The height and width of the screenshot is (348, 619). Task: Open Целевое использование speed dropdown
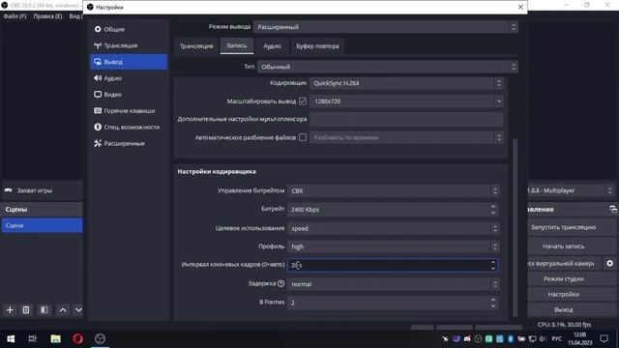pyautogui.click(x=394, y=228)
